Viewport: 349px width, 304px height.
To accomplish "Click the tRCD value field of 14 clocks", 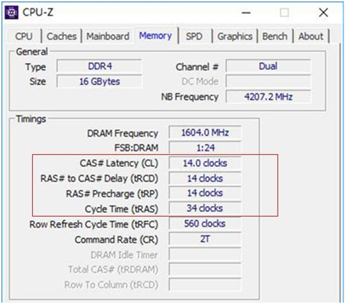I will (205, 178).
